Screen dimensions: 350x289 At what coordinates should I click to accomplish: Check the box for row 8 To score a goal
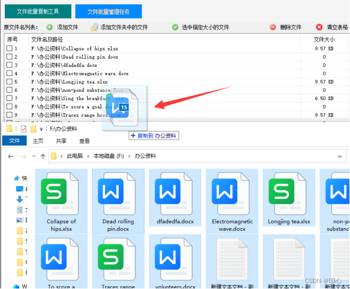coord(9,106)
